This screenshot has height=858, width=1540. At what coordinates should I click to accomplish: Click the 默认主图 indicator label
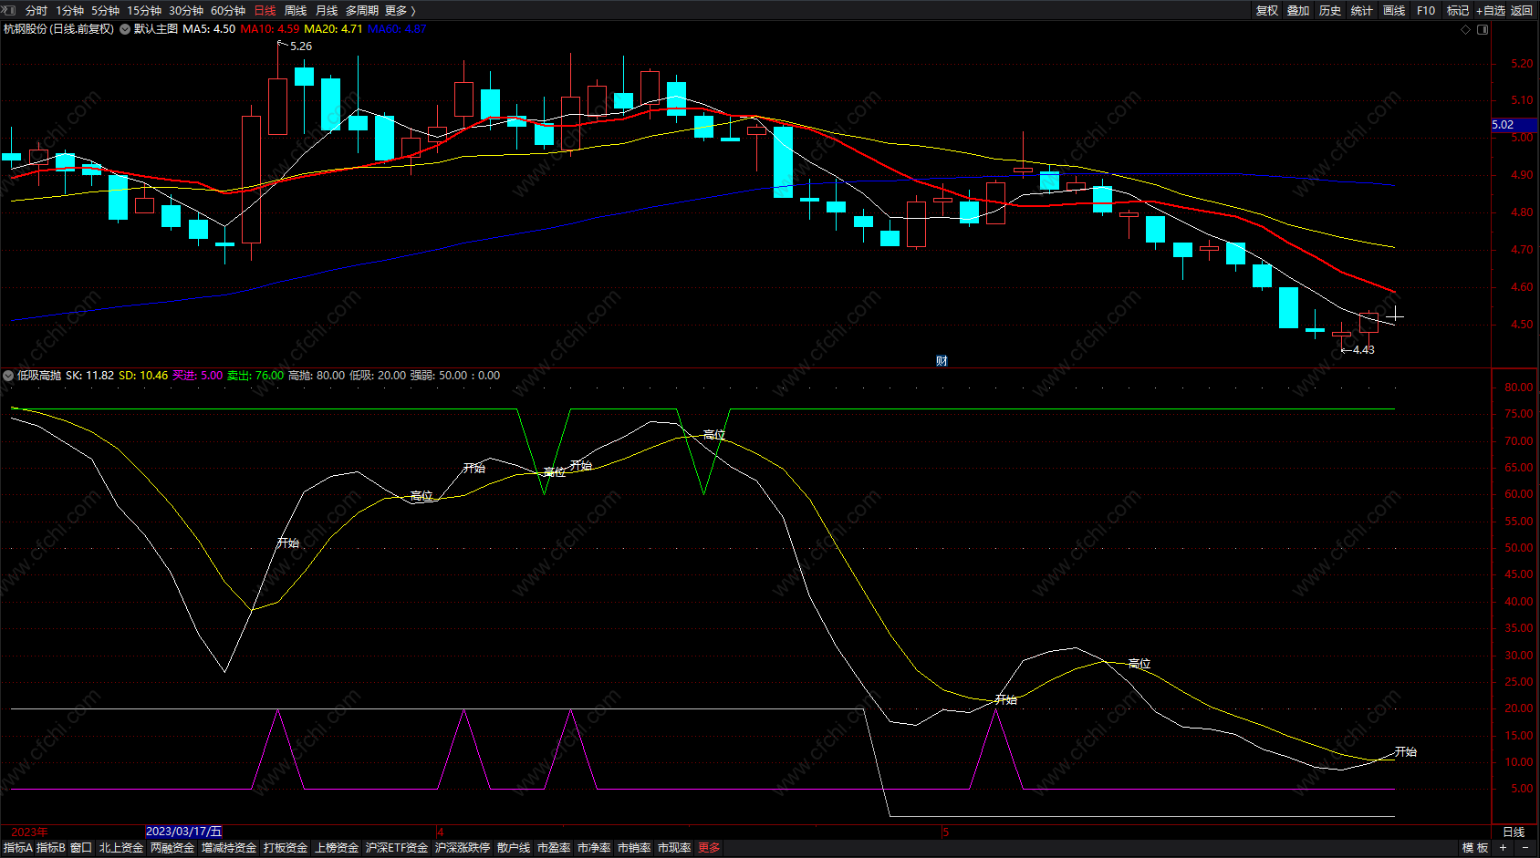point(156,29)
